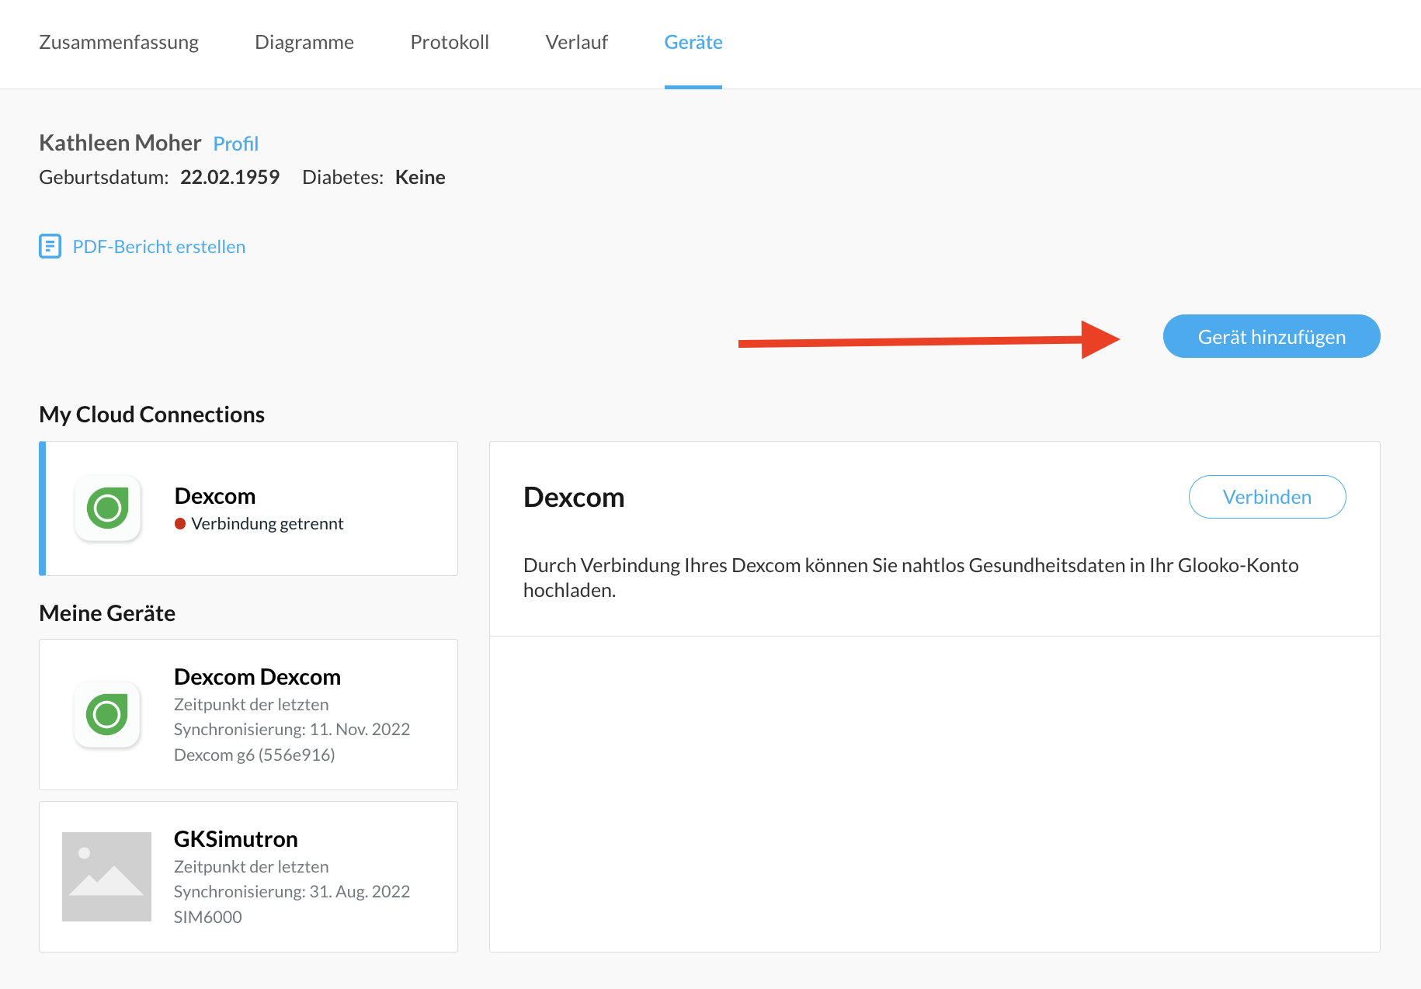
Task: Open the Verlauf tab
Action: coord(576,42)
